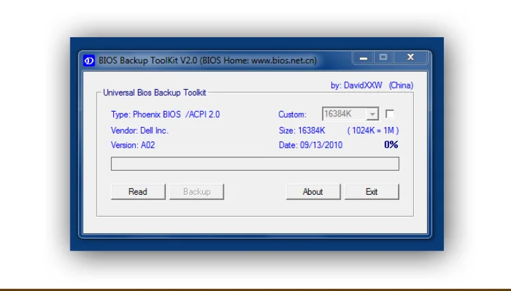Click the "Universal Bios Backup Toolkit" group label

pyautogui.click(x=154, y=93)
